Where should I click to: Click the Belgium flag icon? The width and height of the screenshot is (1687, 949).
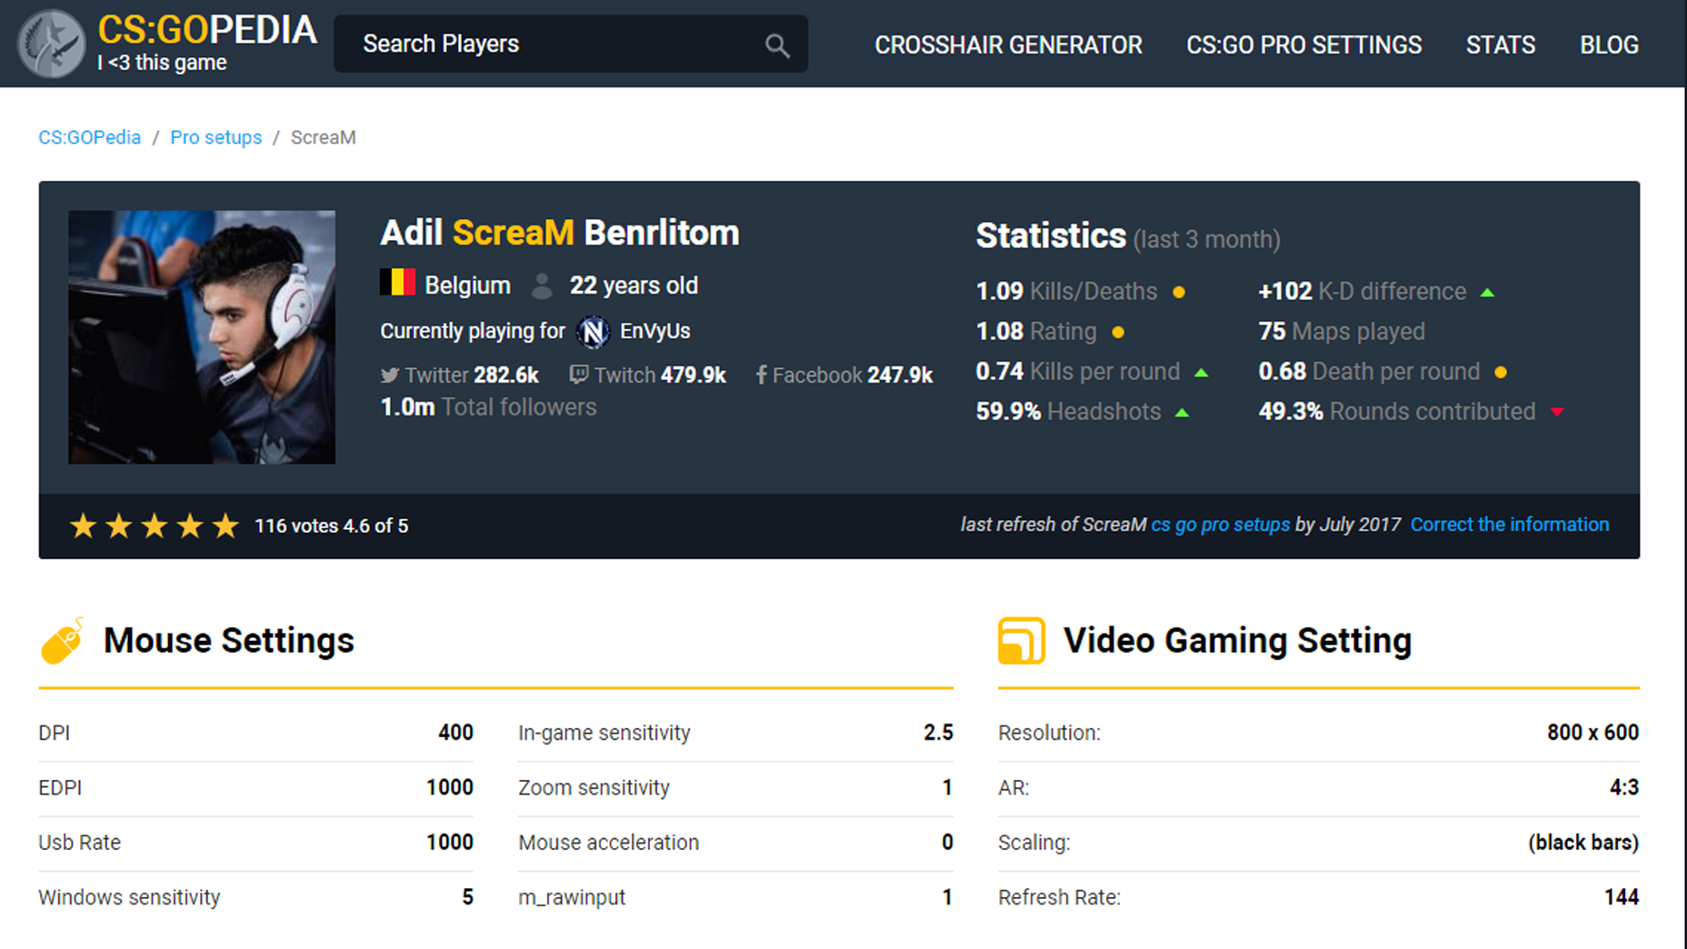397,283
